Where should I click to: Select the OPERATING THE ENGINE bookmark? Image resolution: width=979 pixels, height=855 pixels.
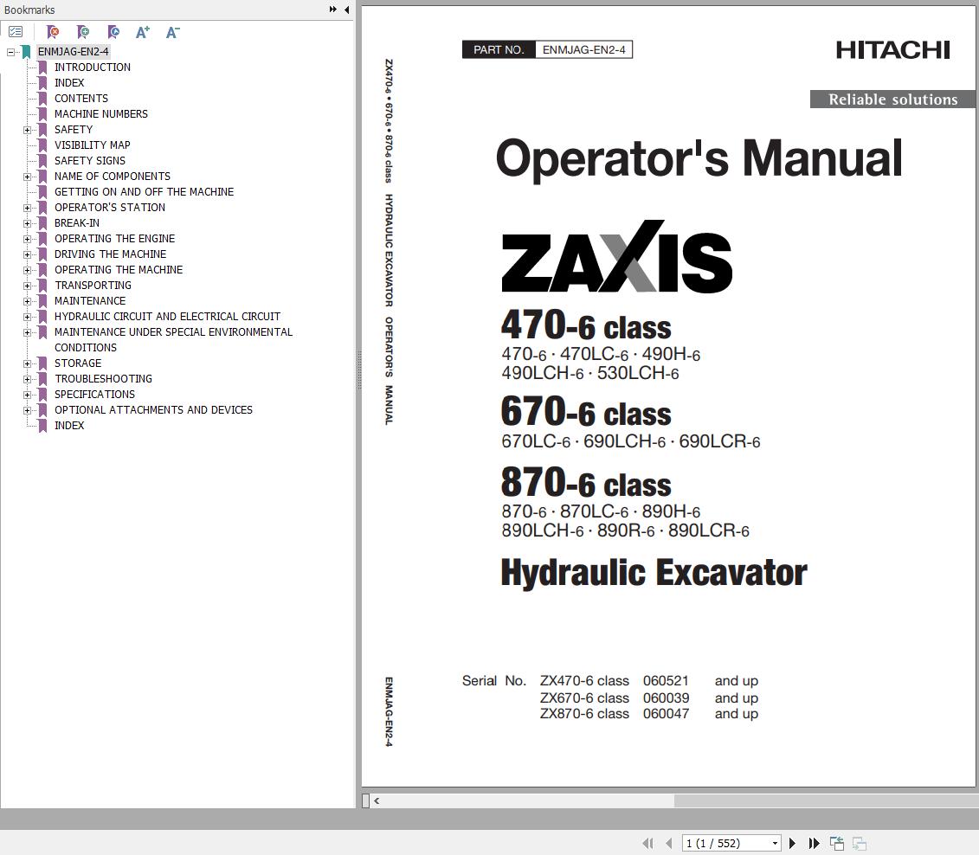click(x=115, y=238)
